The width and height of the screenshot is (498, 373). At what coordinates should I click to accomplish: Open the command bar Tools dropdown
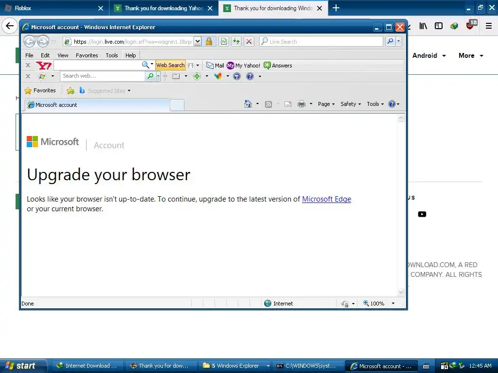[x=375, y=104]
